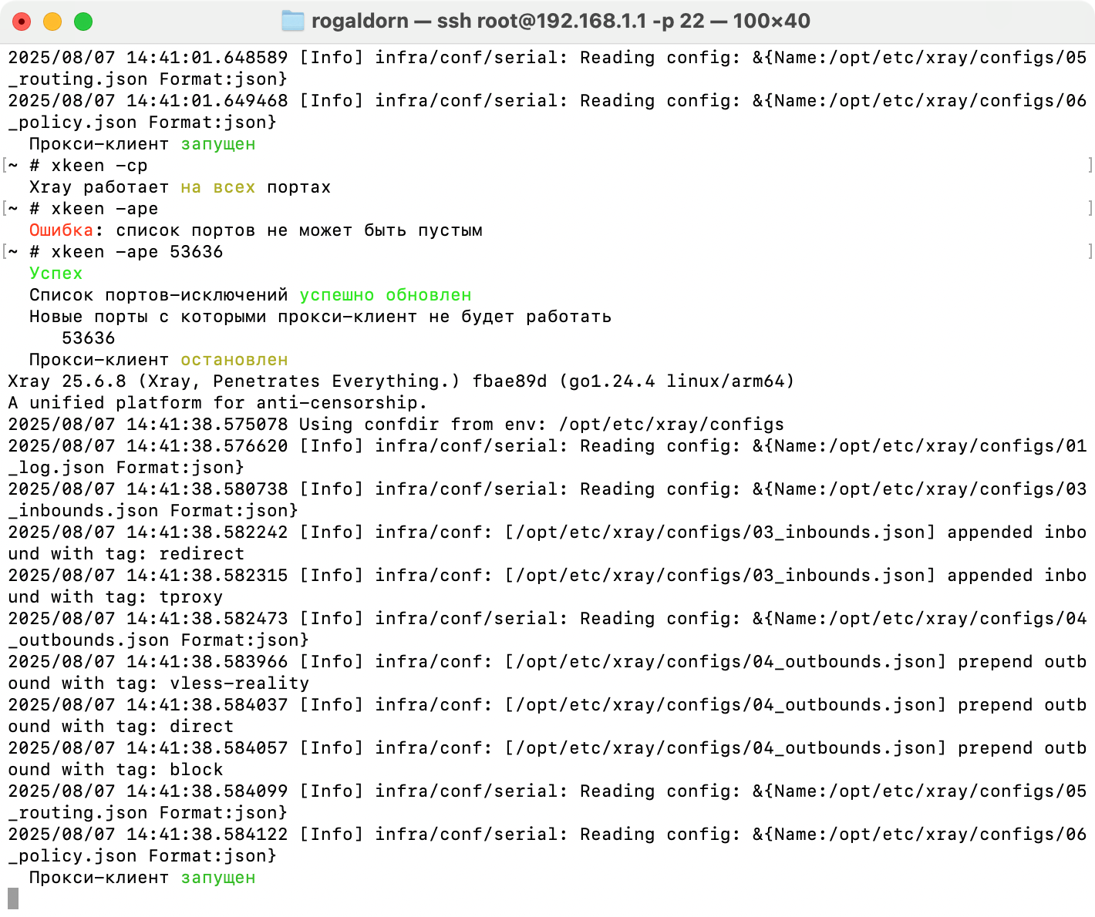Click 'A unified platform for anti-censorship.' line
The image size is (1095, 917).
click(x=217, y=403)
